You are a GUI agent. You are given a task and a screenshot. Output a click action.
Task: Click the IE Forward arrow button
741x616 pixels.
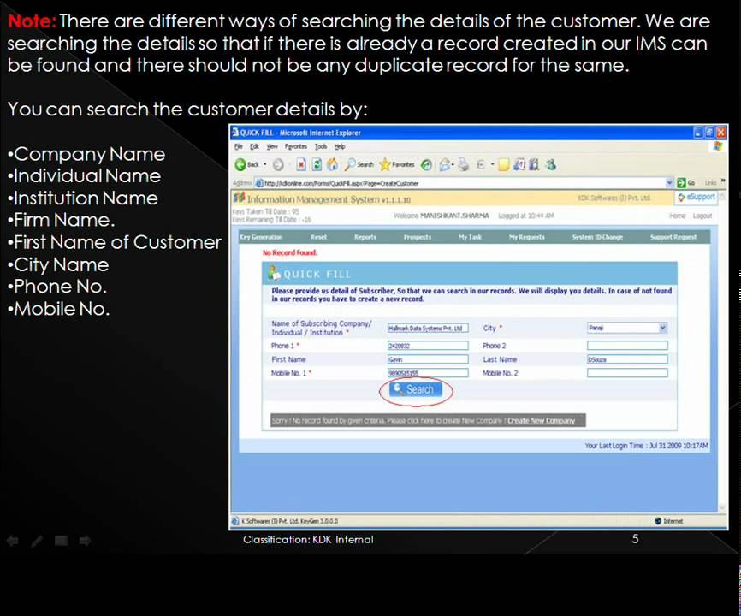click(x=278, y=164)
